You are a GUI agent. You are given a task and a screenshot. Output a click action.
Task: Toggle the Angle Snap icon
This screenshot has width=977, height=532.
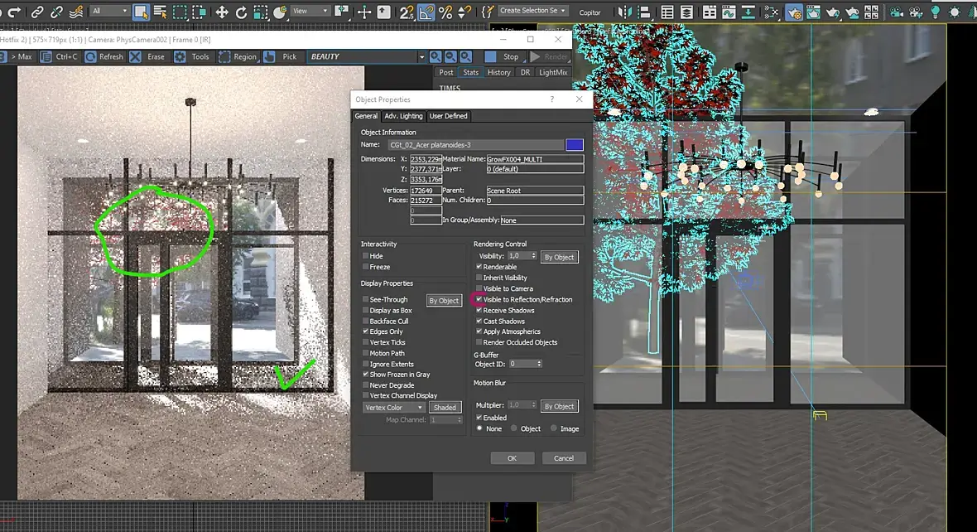click(x=426, y=12)
